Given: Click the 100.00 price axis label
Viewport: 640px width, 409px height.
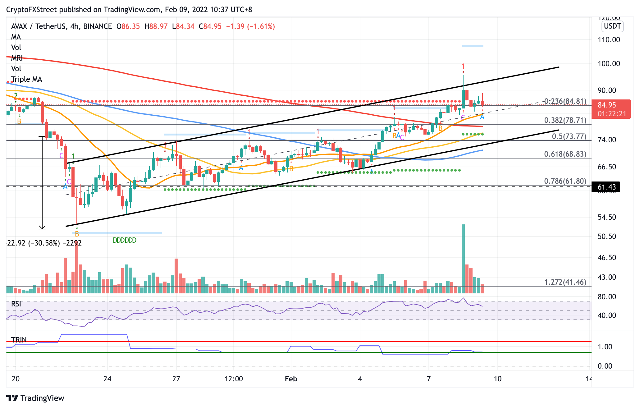Looking at the screenshot, I should pyautogui.click(x=609, y=64).
